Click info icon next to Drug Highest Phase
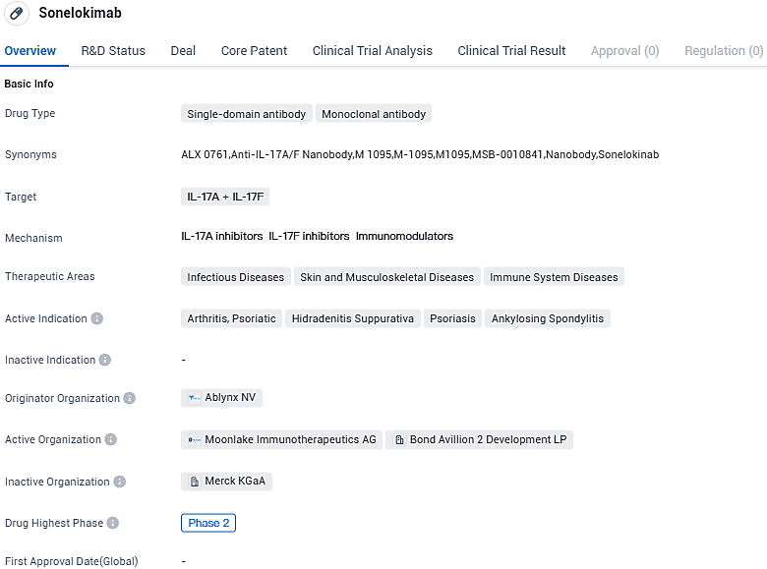The image size is (767, 569). pyautogui.click(x=113, y=523)
